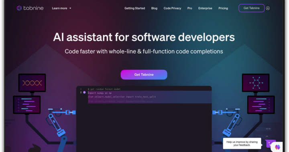Expand the Learn more dropdown
The width and height of the screenshot is (289, 152).
coord(61,8)
